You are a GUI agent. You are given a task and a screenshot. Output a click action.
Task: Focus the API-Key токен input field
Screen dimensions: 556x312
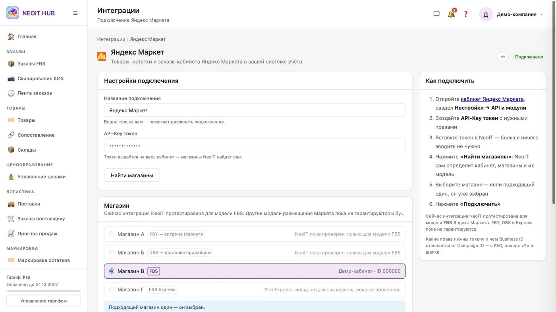pos(255,145)
